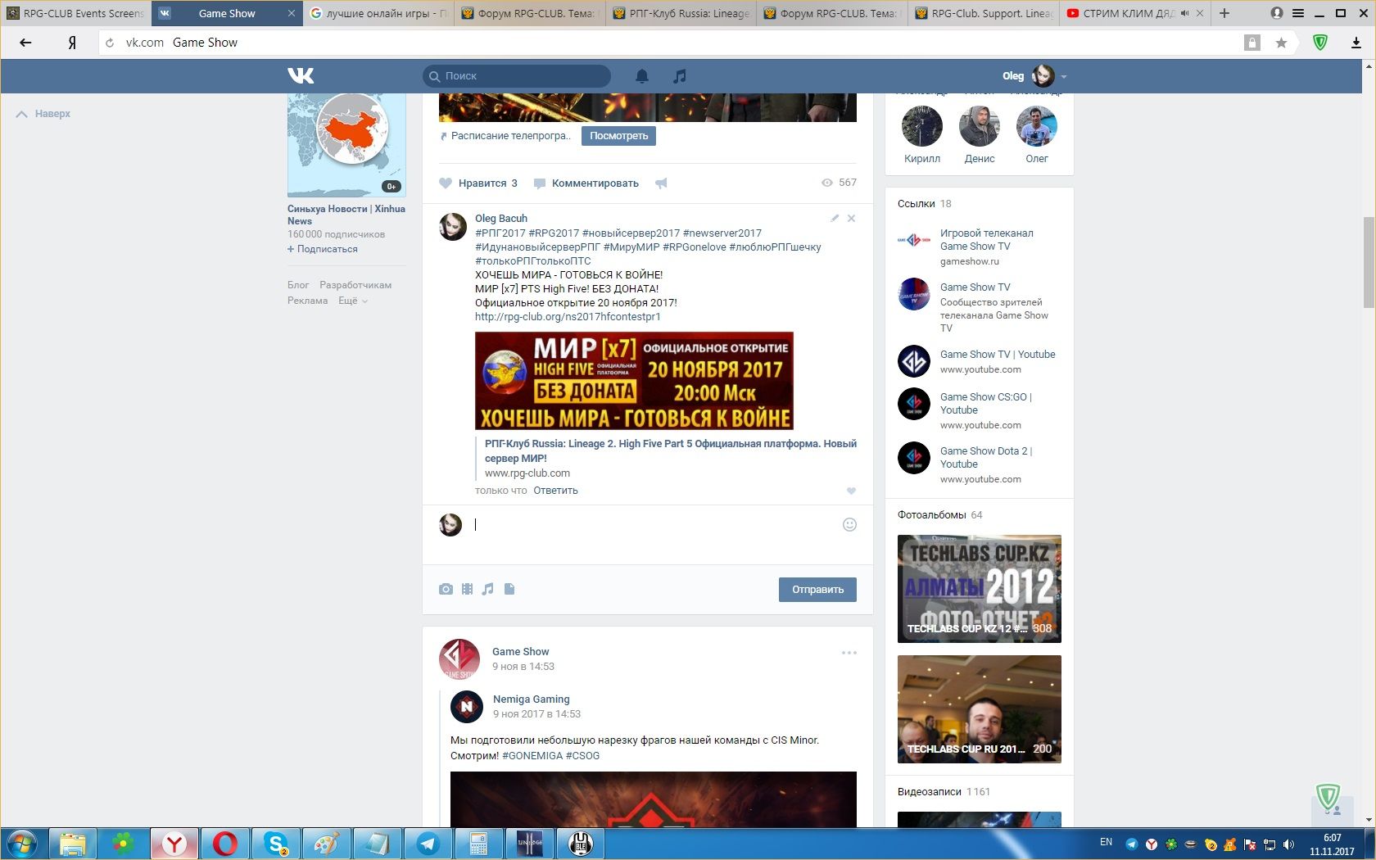The image size is (1376, 860).
Task: Go back using the browser back arrow
Action: tap(25, 43)
